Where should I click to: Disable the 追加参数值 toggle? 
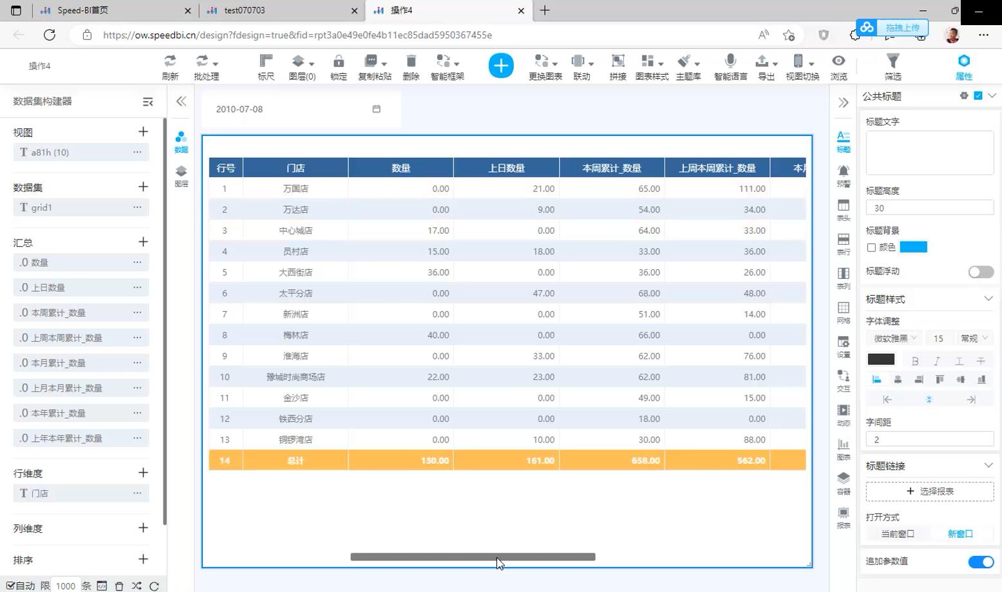pos(981,562)
